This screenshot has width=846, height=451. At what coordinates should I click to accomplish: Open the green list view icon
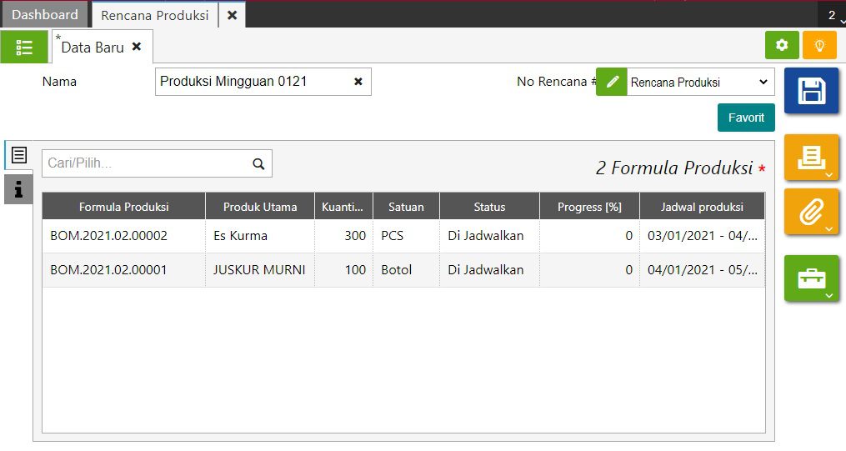[24, 48]
